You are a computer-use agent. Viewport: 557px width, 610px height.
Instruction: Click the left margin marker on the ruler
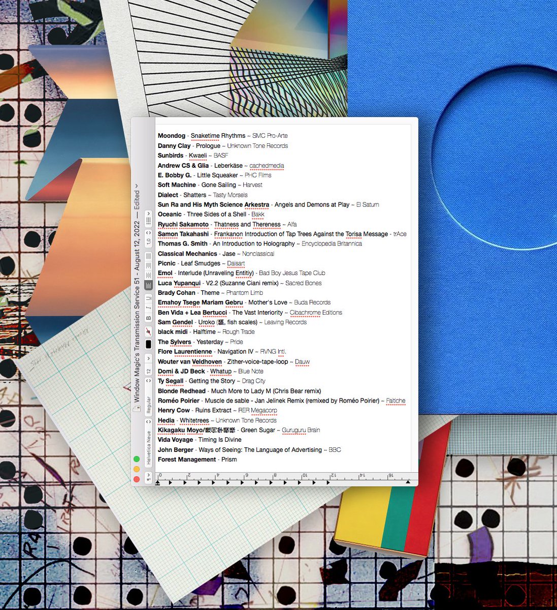coord(158,482)
